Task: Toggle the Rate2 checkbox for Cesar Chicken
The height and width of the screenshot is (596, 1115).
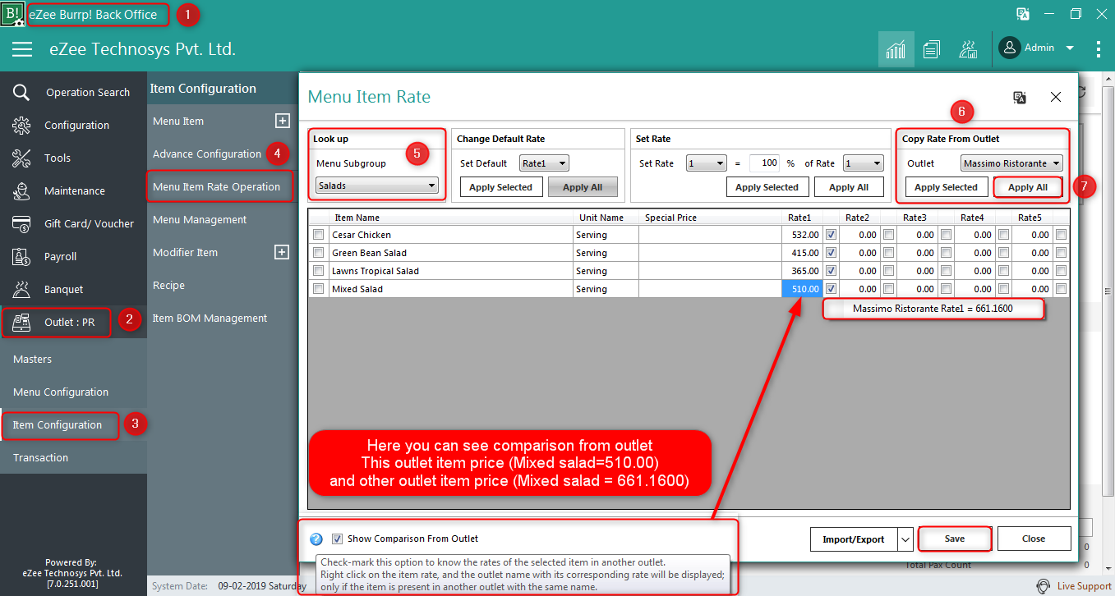Action: (888, 235)
